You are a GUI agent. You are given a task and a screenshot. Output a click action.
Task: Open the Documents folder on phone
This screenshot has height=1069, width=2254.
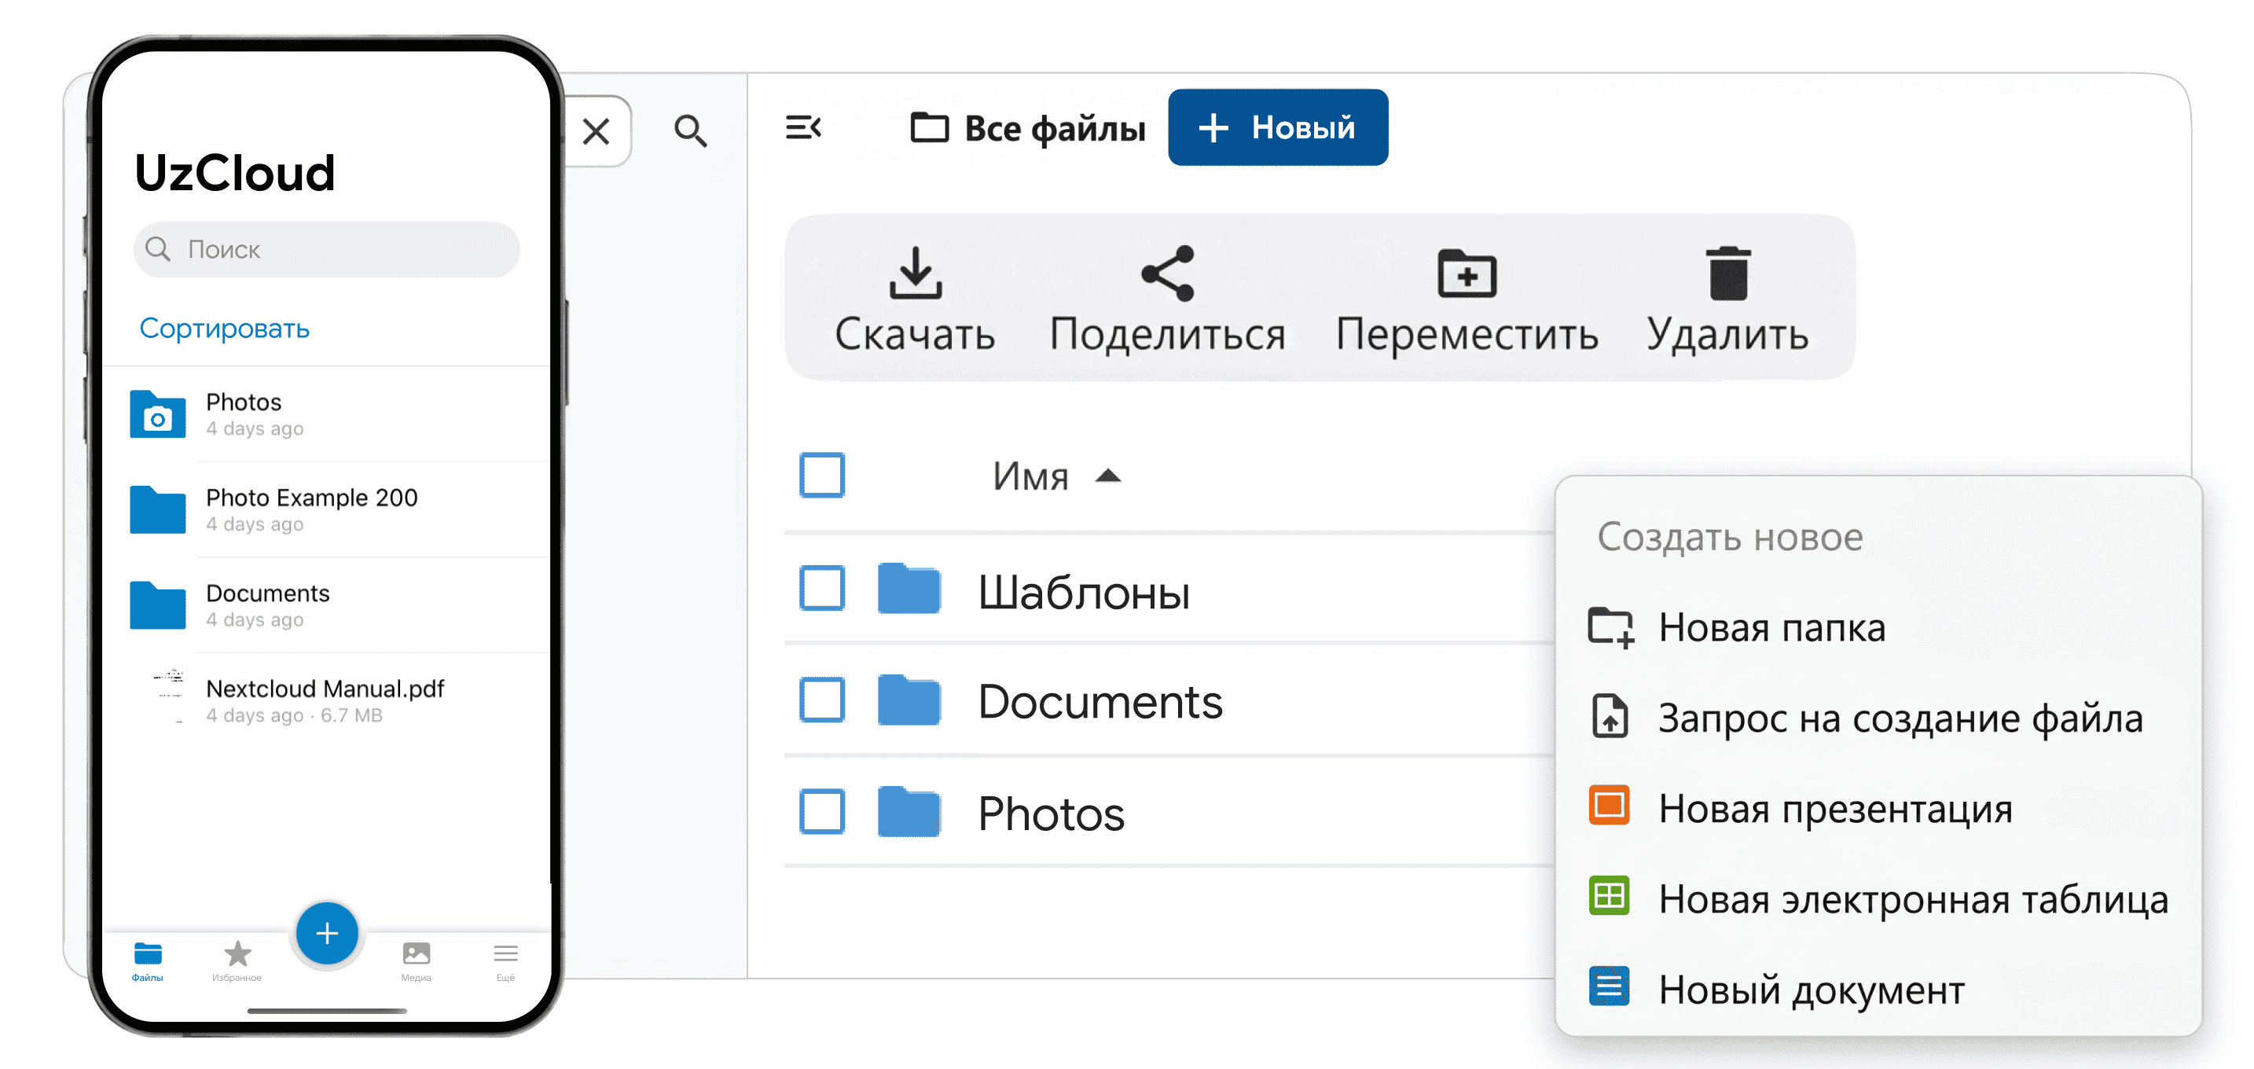157,604
